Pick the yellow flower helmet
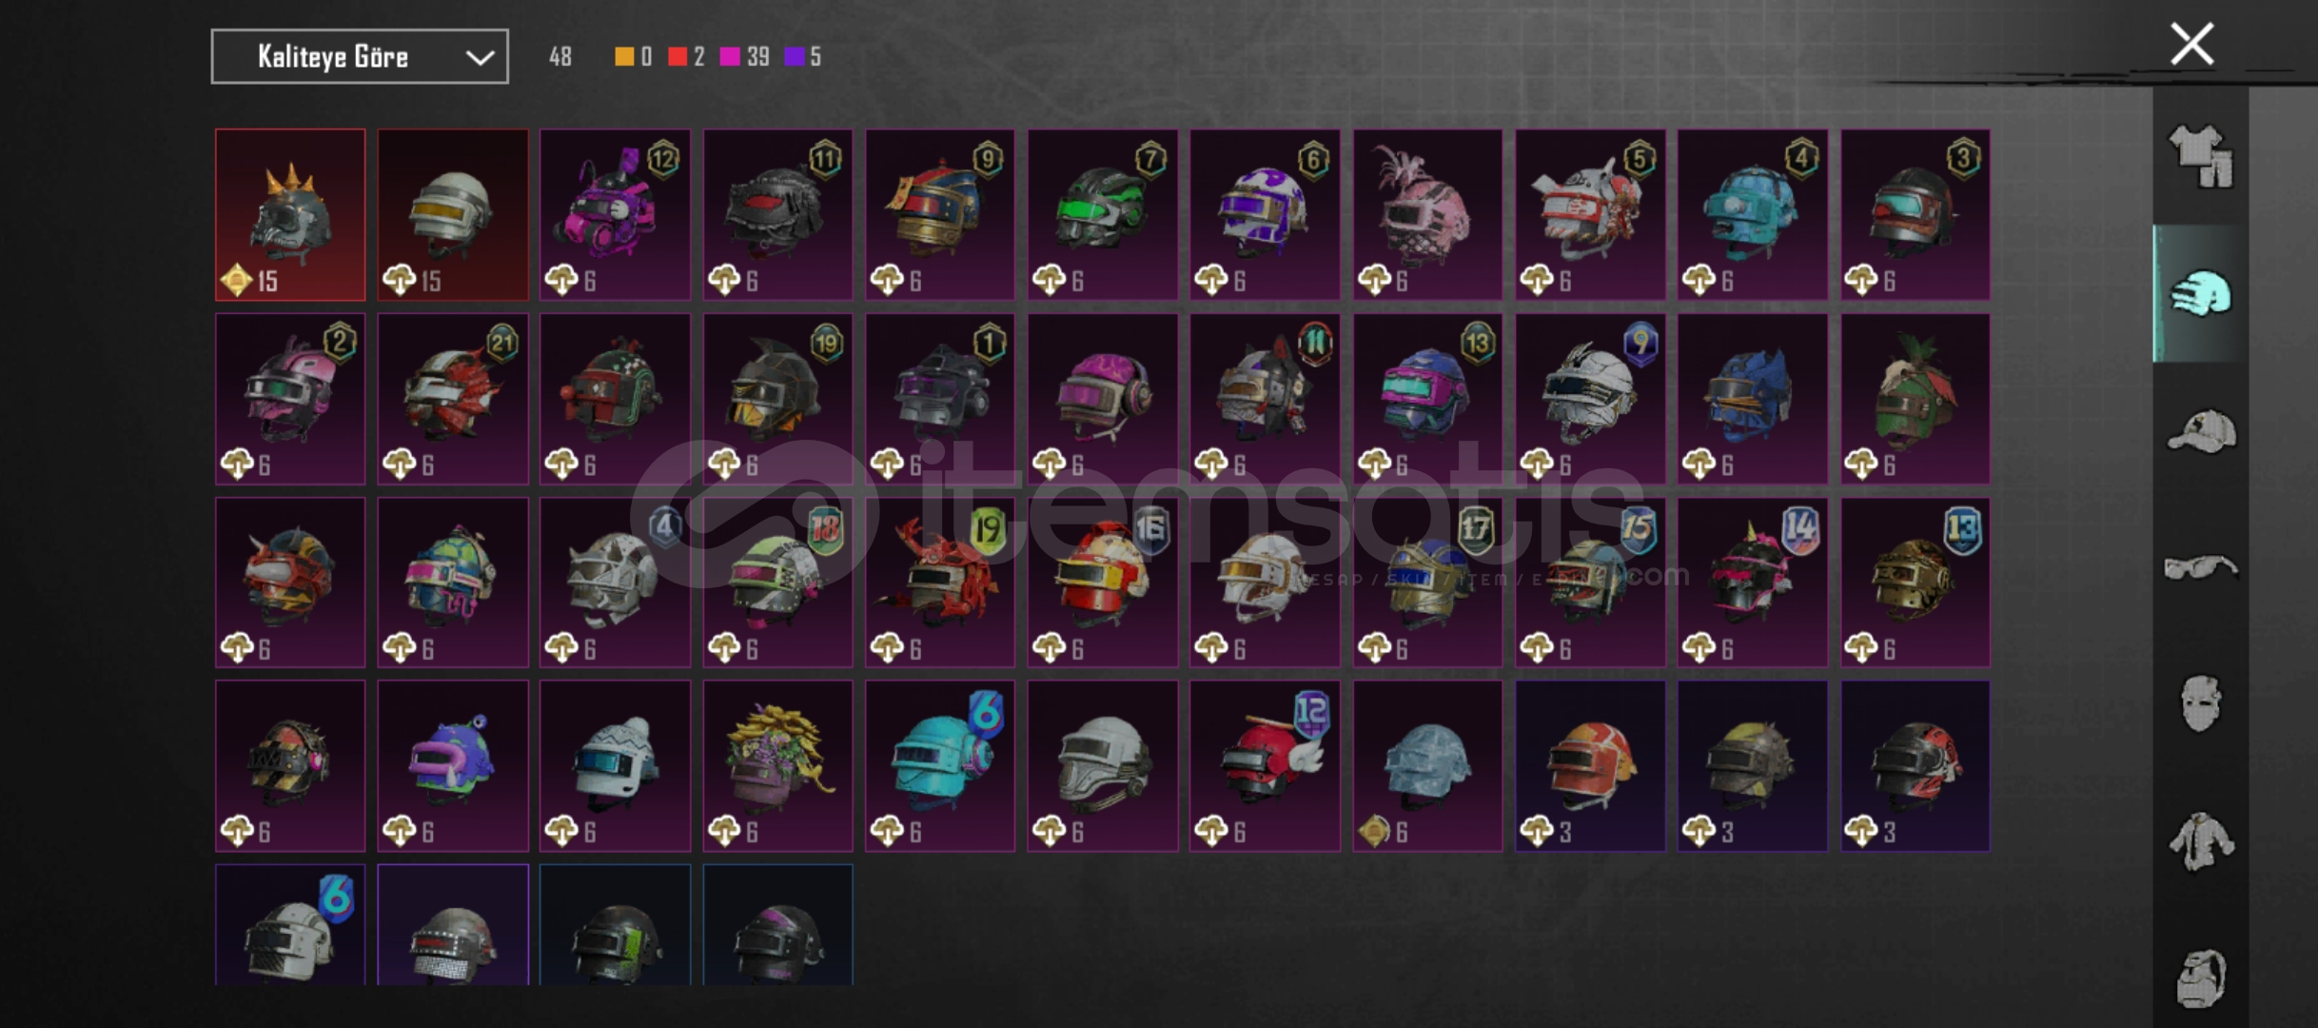 [x=778, y=766]
